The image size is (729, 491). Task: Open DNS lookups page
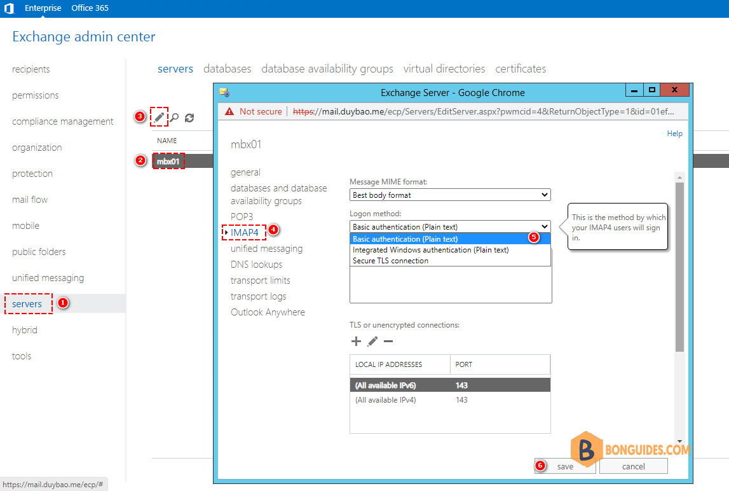coord(256,265)
